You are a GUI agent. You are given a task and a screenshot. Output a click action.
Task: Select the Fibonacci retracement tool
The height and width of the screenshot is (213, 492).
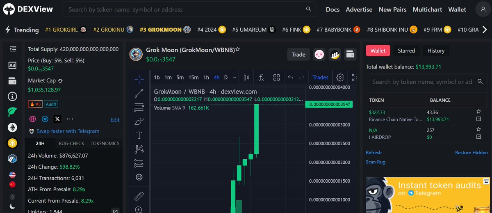139,108
